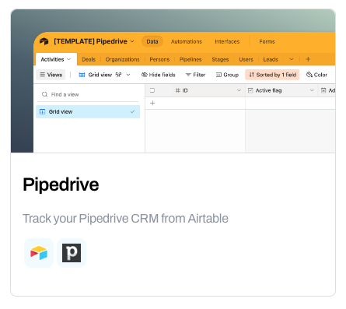Image resolution: width=346 pixels, height=309 pixels.
Task: Expand the Grid view options chevron
Action: [x=128, y=75]
